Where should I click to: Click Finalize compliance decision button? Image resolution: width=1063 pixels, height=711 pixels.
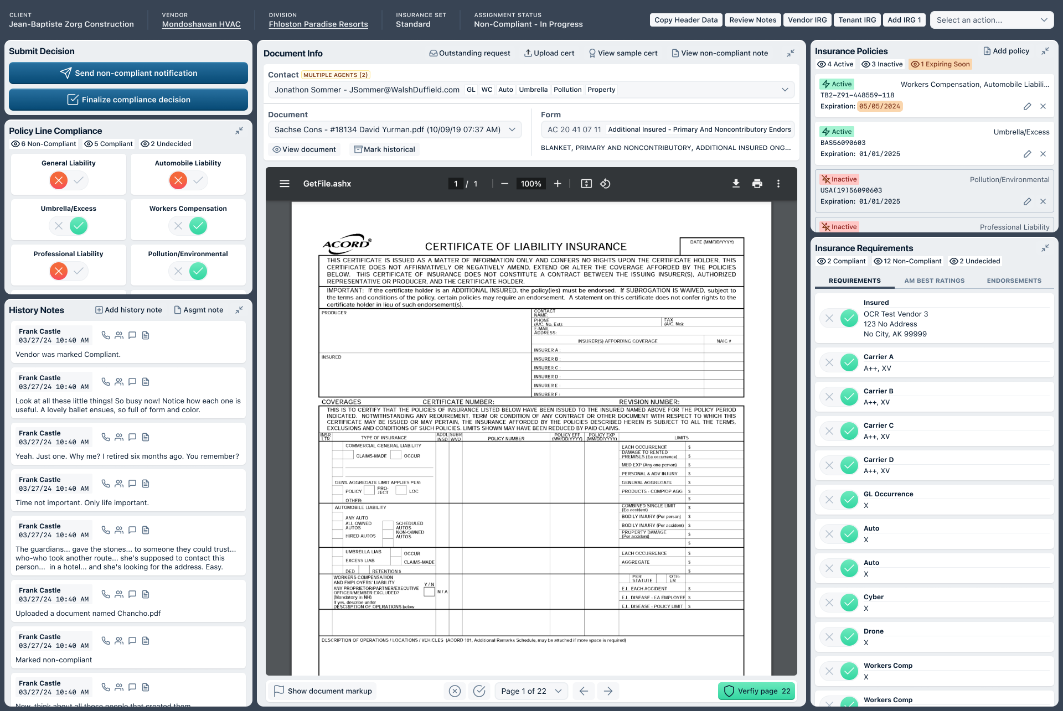coord(128,100)
